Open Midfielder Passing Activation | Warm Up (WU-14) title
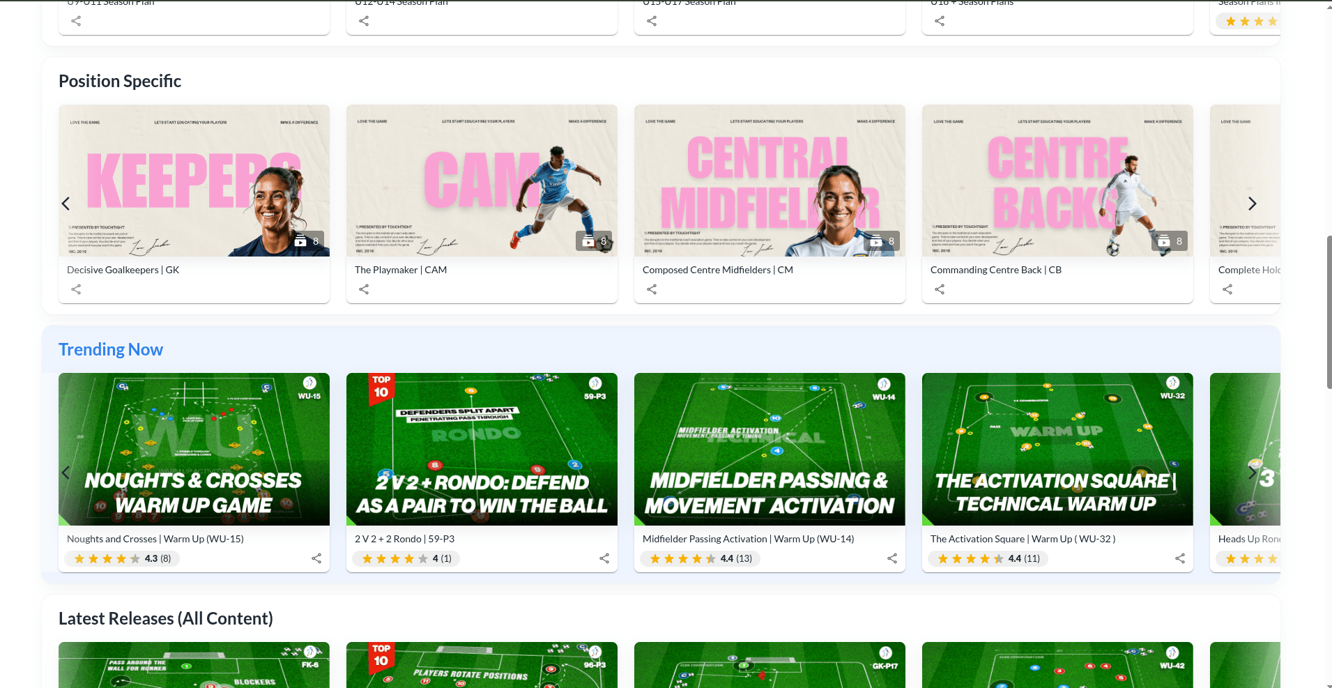Screen dimensions: 1332x688 (748, 539)
